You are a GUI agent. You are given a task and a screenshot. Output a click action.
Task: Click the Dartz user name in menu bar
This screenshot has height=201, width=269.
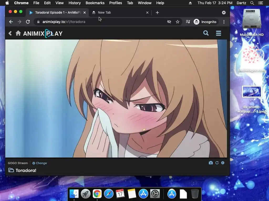click(x=241, y=3)
